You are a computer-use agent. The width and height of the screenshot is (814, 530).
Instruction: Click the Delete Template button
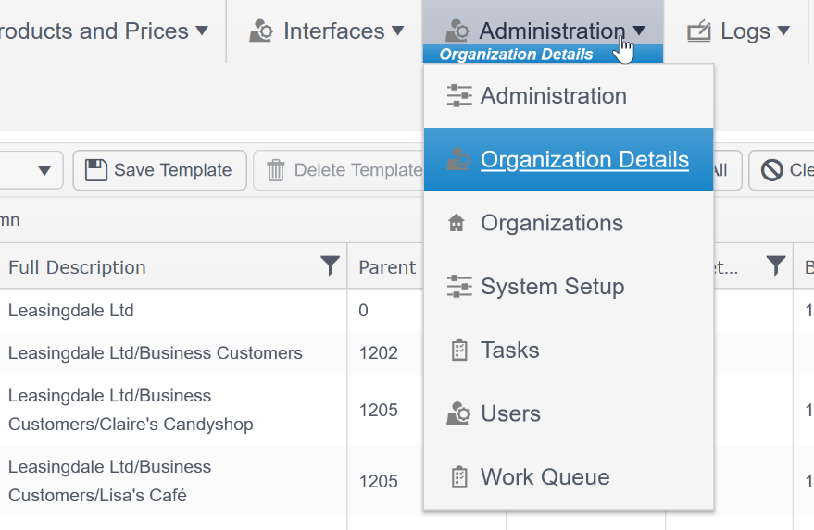343,170
